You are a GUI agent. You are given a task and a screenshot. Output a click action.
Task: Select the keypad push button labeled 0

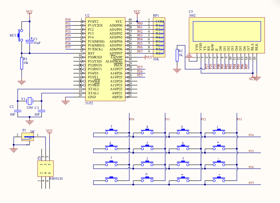147,179
